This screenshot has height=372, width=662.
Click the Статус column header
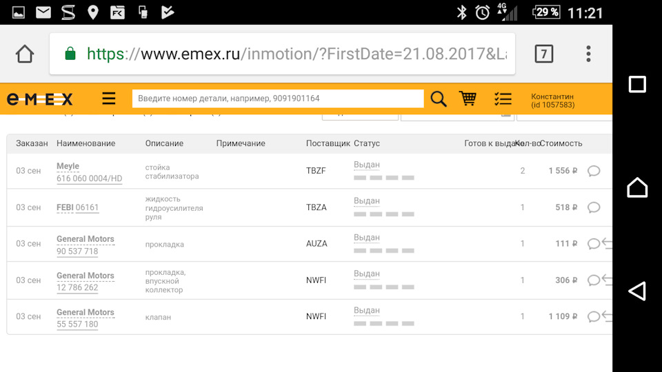(367, 143)
